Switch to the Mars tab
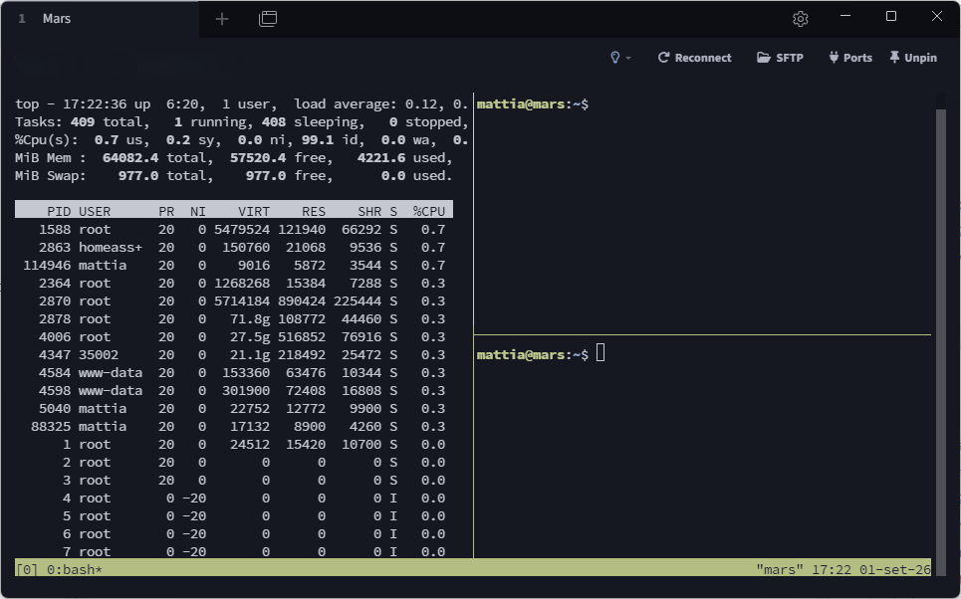Image resolution: width=961 pixels, height=599 pixels. click(57, 19)
